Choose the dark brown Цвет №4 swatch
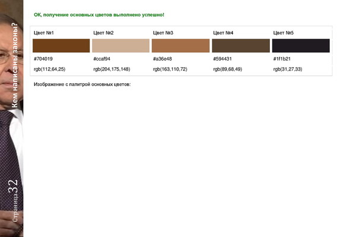Image resolution: width=356 pixels, height=237 pixels. [241, 46]
